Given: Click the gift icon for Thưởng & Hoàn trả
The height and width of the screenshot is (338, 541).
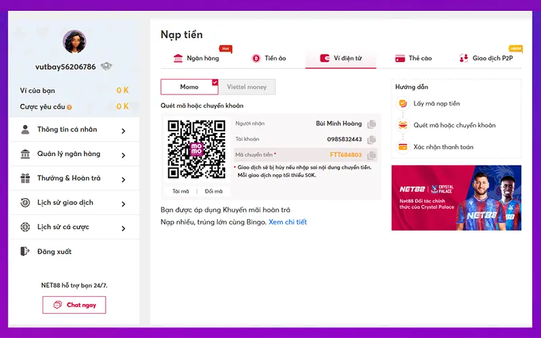Looking at the screenshot, I should pyautogui.click(x=25, y=178).
